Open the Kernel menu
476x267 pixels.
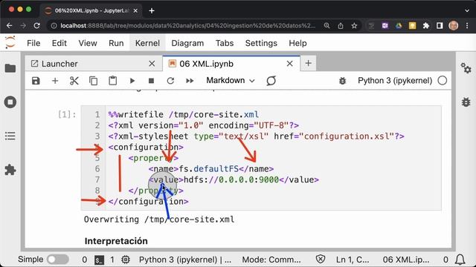click(x=147, y=43)
